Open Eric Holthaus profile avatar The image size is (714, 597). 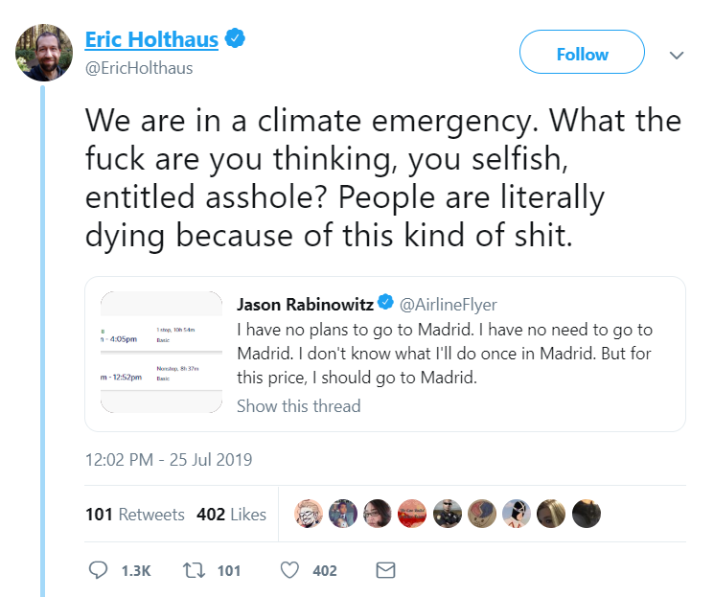point(44,53)
